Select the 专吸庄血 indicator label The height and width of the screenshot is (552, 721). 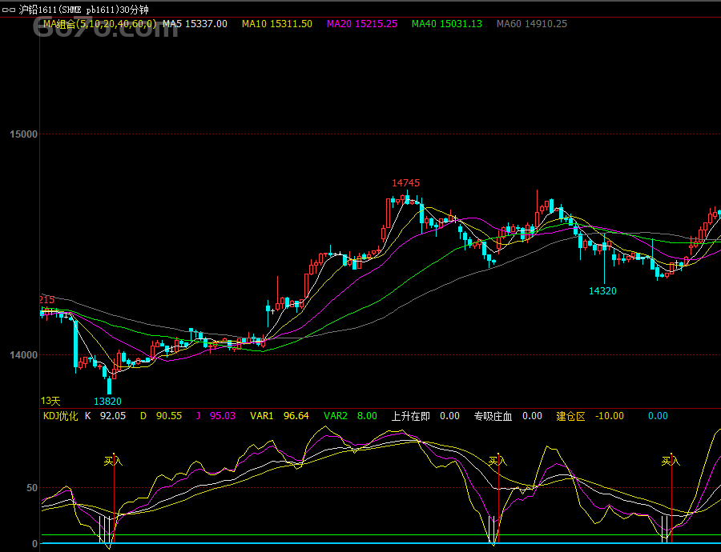tap(493, 416)
